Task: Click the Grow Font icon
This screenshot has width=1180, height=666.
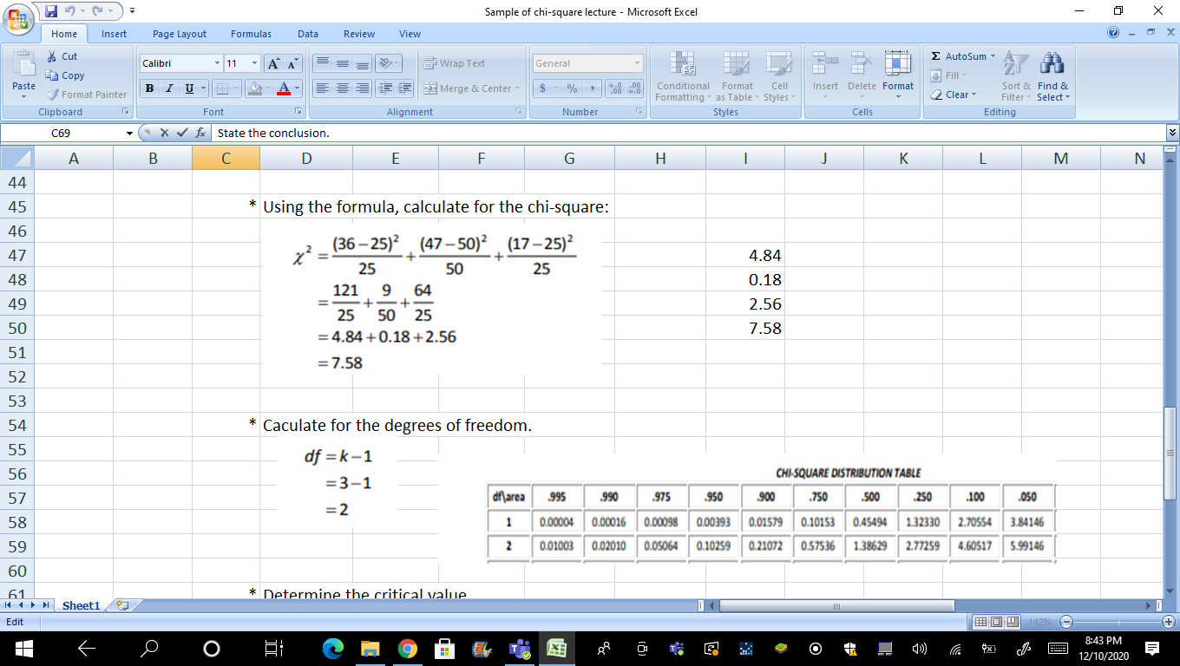Action: point(273,63)
